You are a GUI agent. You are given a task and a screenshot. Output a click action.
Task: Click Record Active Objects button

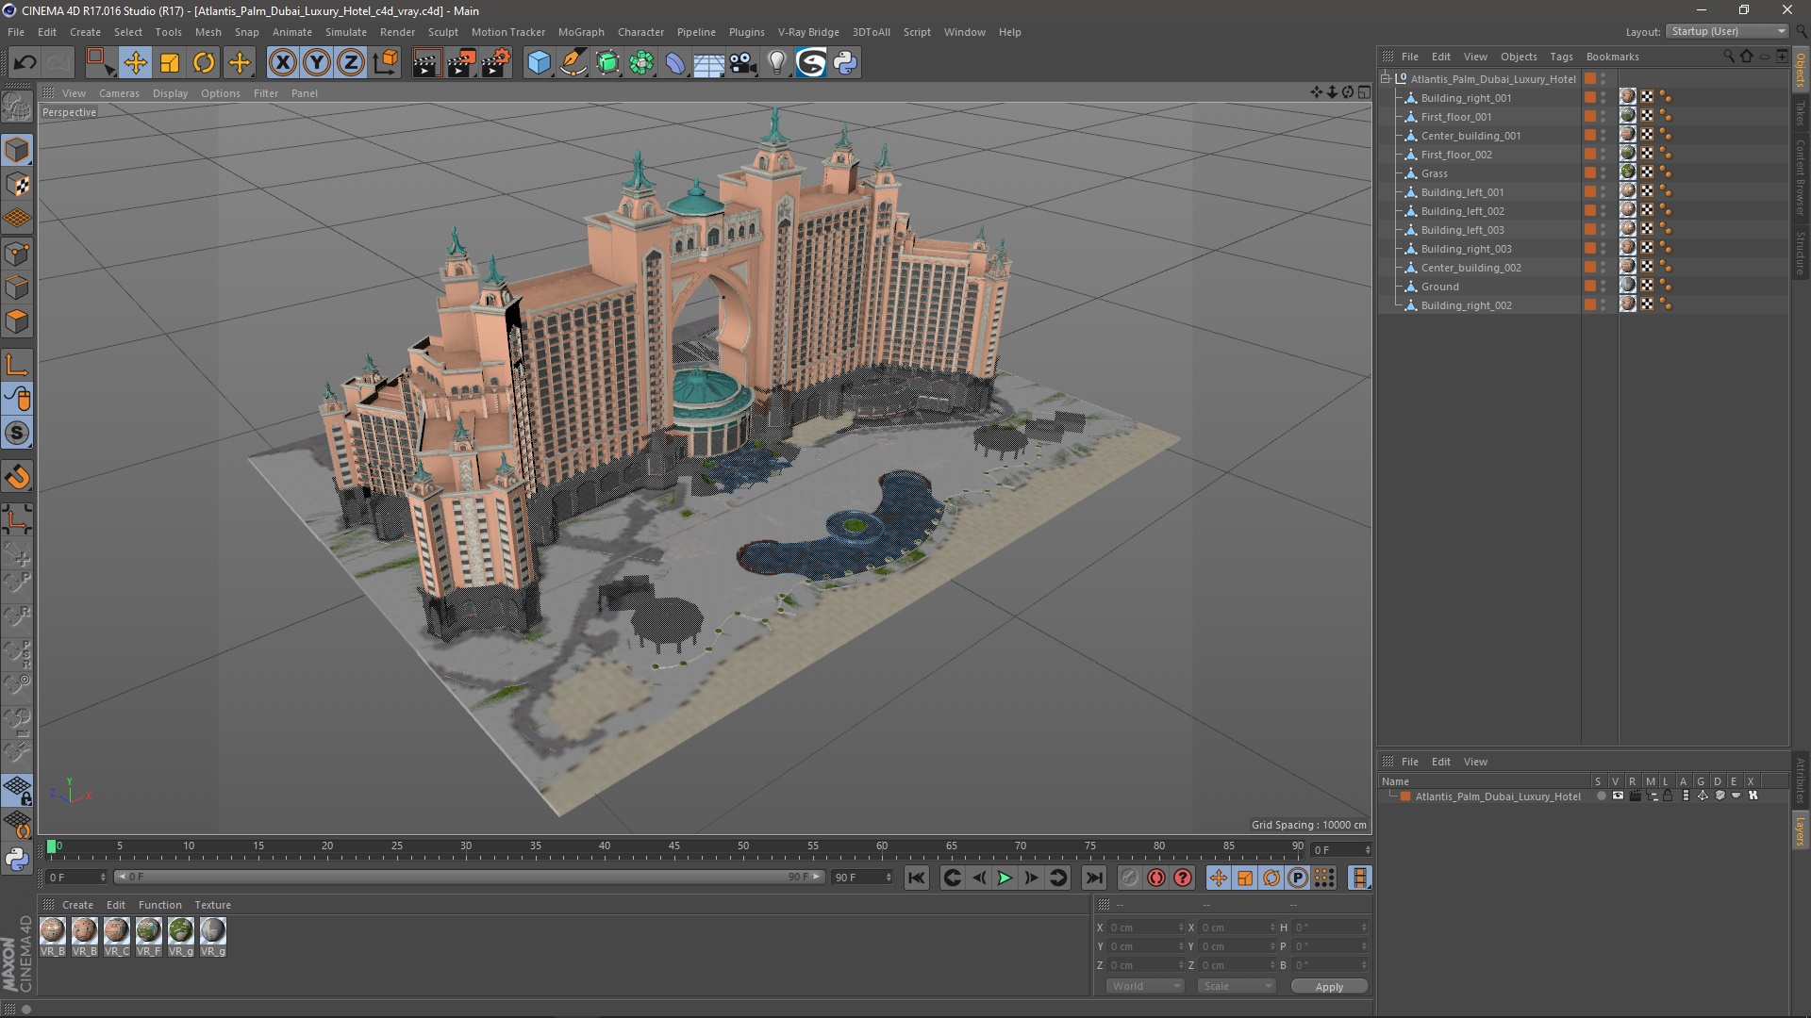click(1129, 878)
